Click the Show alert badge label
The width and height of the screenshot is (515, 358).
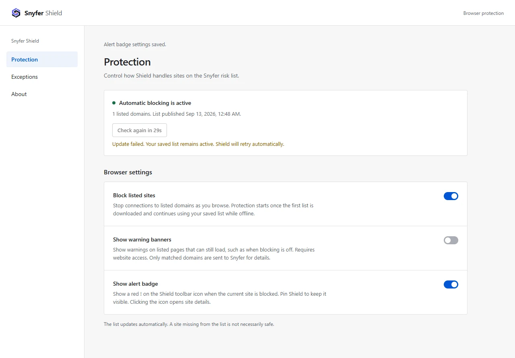coord(136,284)
